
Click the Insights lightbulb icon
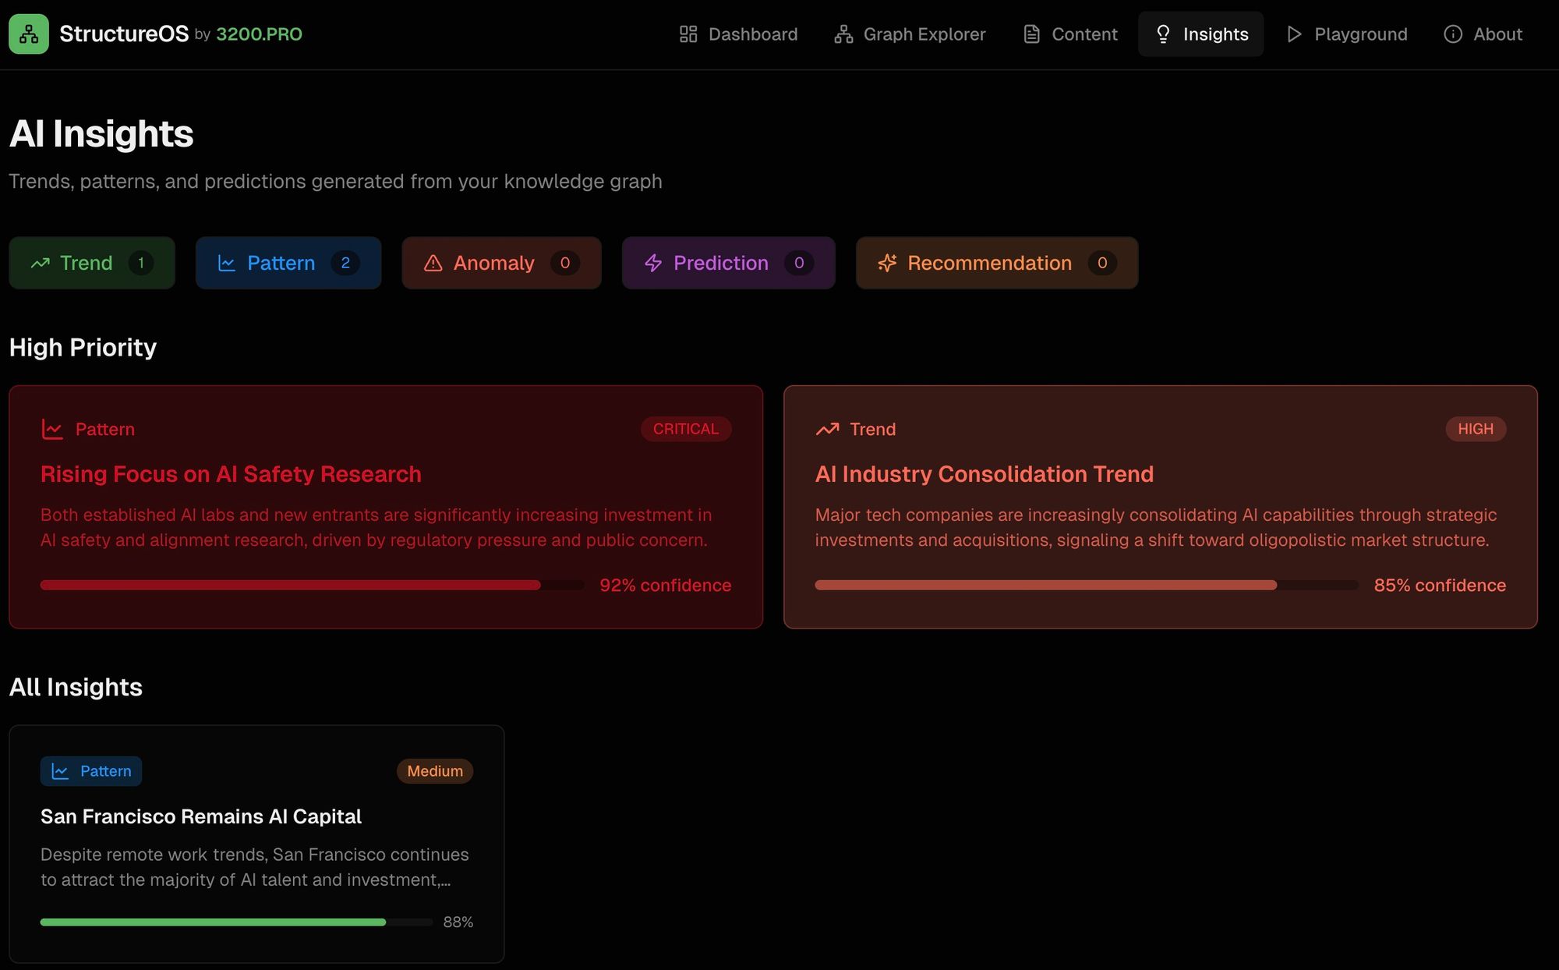coord(1162,34)
